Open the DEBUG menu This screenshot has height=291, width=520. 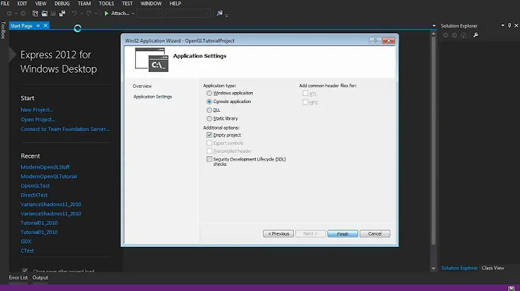pos(62,4)
